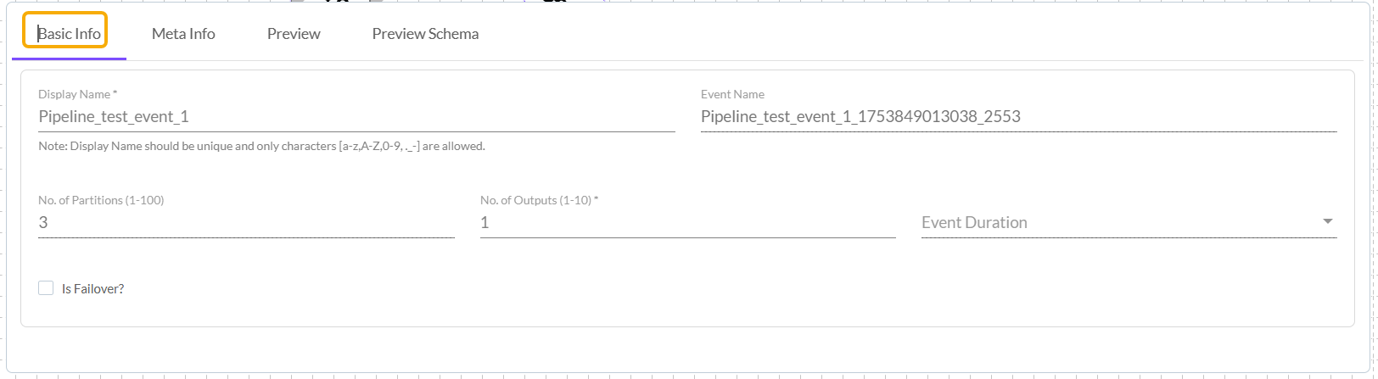
Task: Click the required asterisk beside Display Name
Action: pos(115,93)
